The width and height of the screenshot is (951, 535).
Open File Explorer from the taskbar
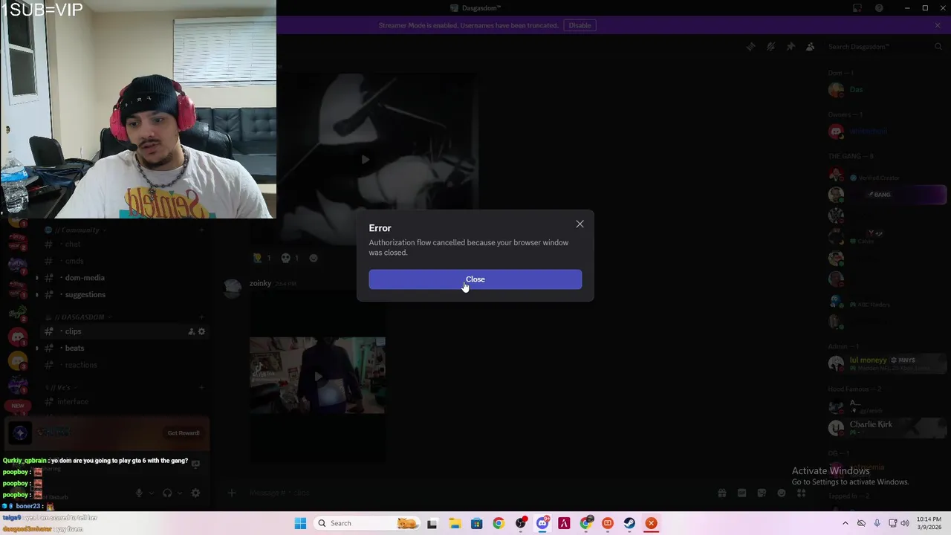pyautogui.click(x=455, y=523)
